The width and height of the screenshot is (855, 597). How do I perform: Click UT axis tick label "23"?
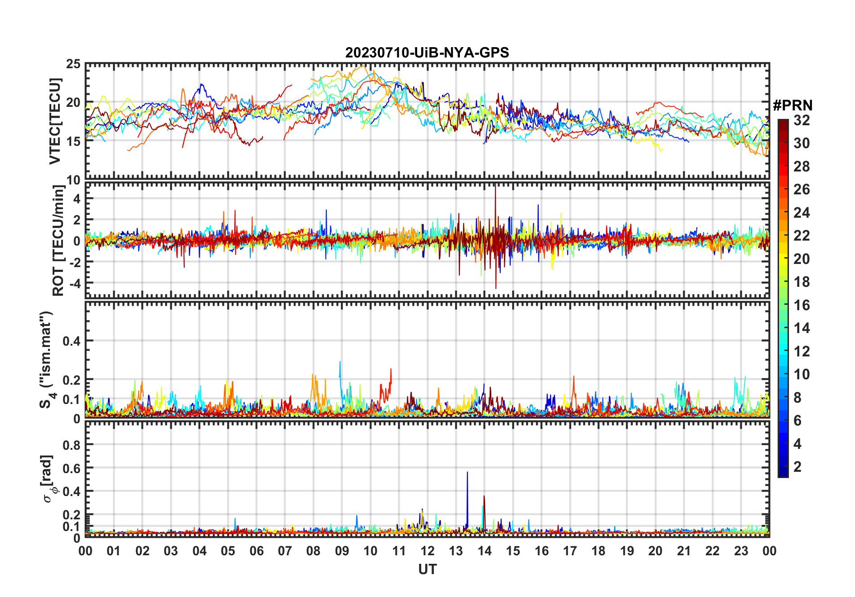tap(741, 551)
